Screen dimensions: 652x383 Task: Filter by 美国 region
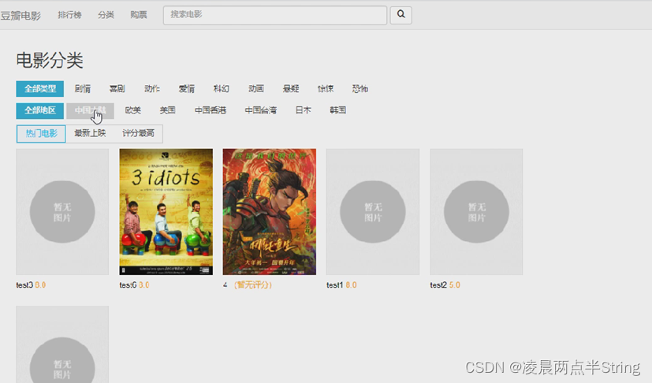(x=168, y=110)
